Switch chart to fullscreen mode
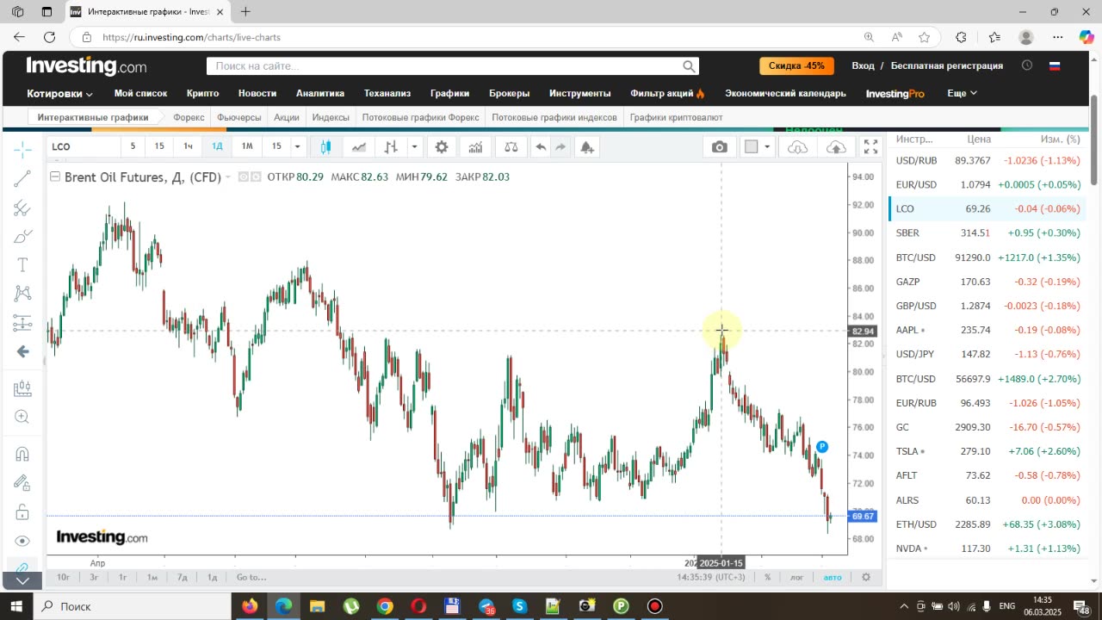Viewport: 1102px width, 620px height. pyautogui.click(x=870, y=146)
